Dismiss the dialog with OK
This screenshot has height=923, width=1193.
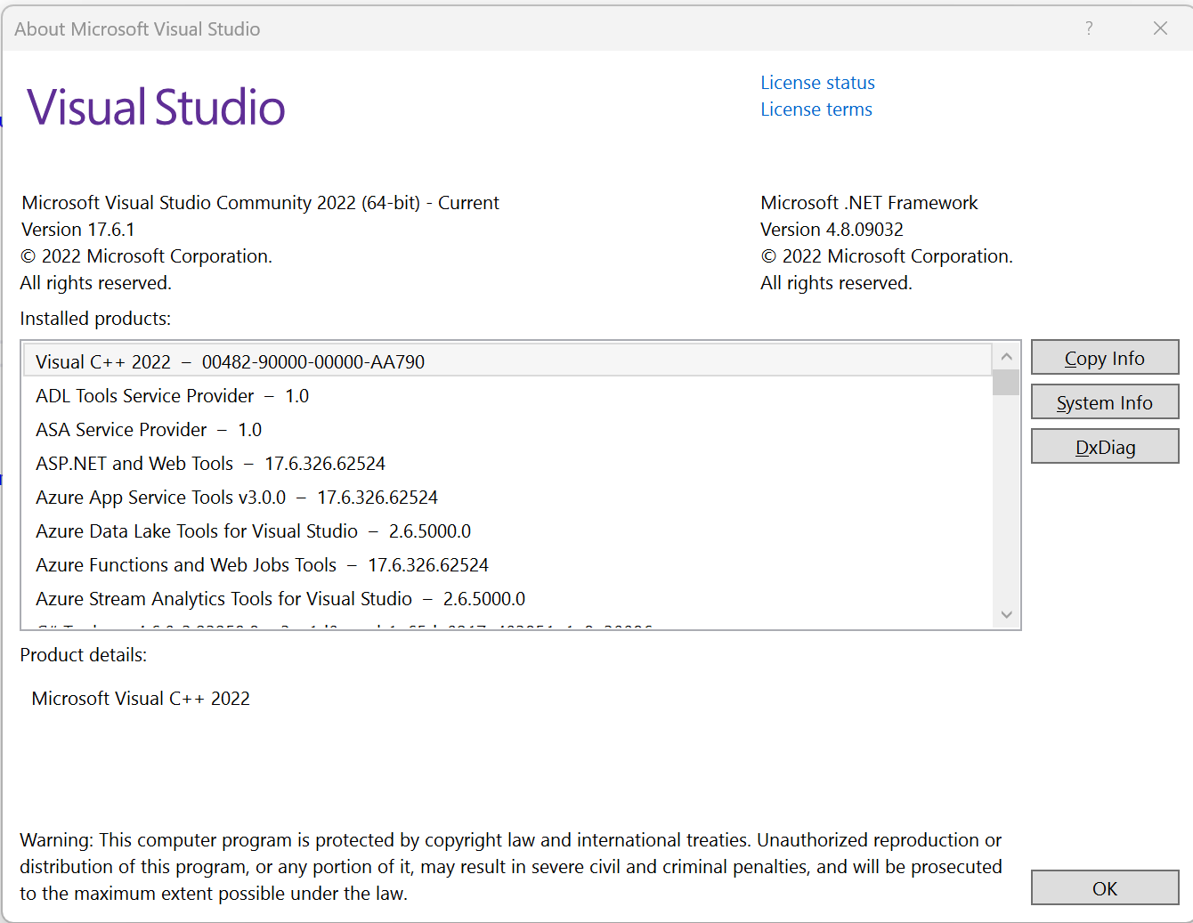tap(1104, 887)
